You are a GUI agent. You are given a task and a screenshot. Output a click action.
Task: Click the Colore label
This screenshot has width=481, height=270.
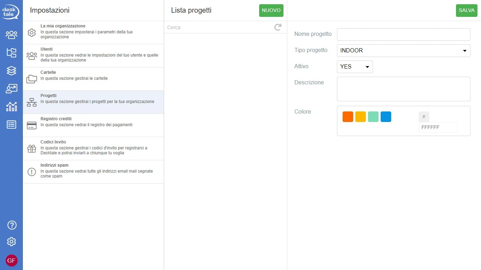[x=303, y=112]
